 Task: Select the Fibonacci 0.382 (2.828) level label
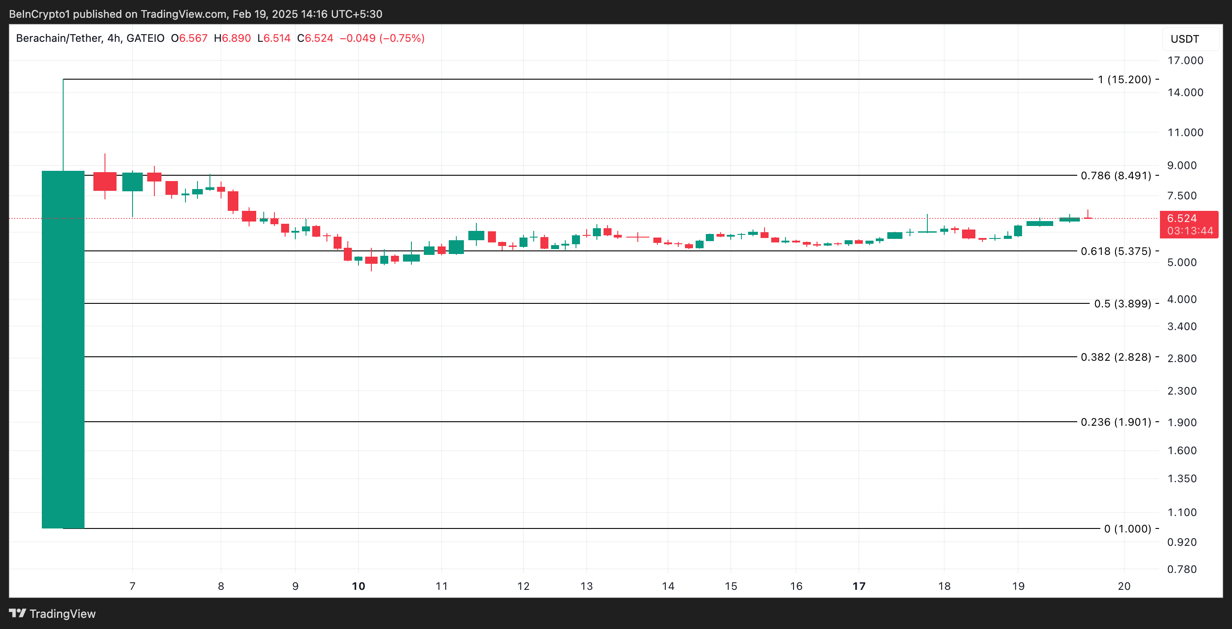pos(1115,357)
